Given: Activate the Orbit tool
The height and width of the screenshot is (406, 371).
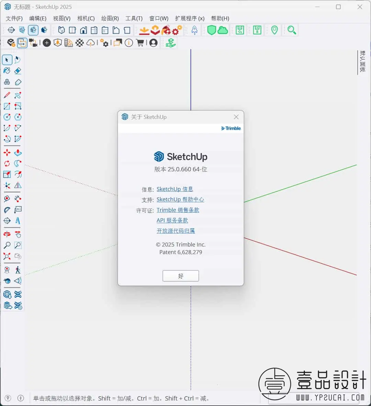Looking at the screenshot, I should (7, 234).
